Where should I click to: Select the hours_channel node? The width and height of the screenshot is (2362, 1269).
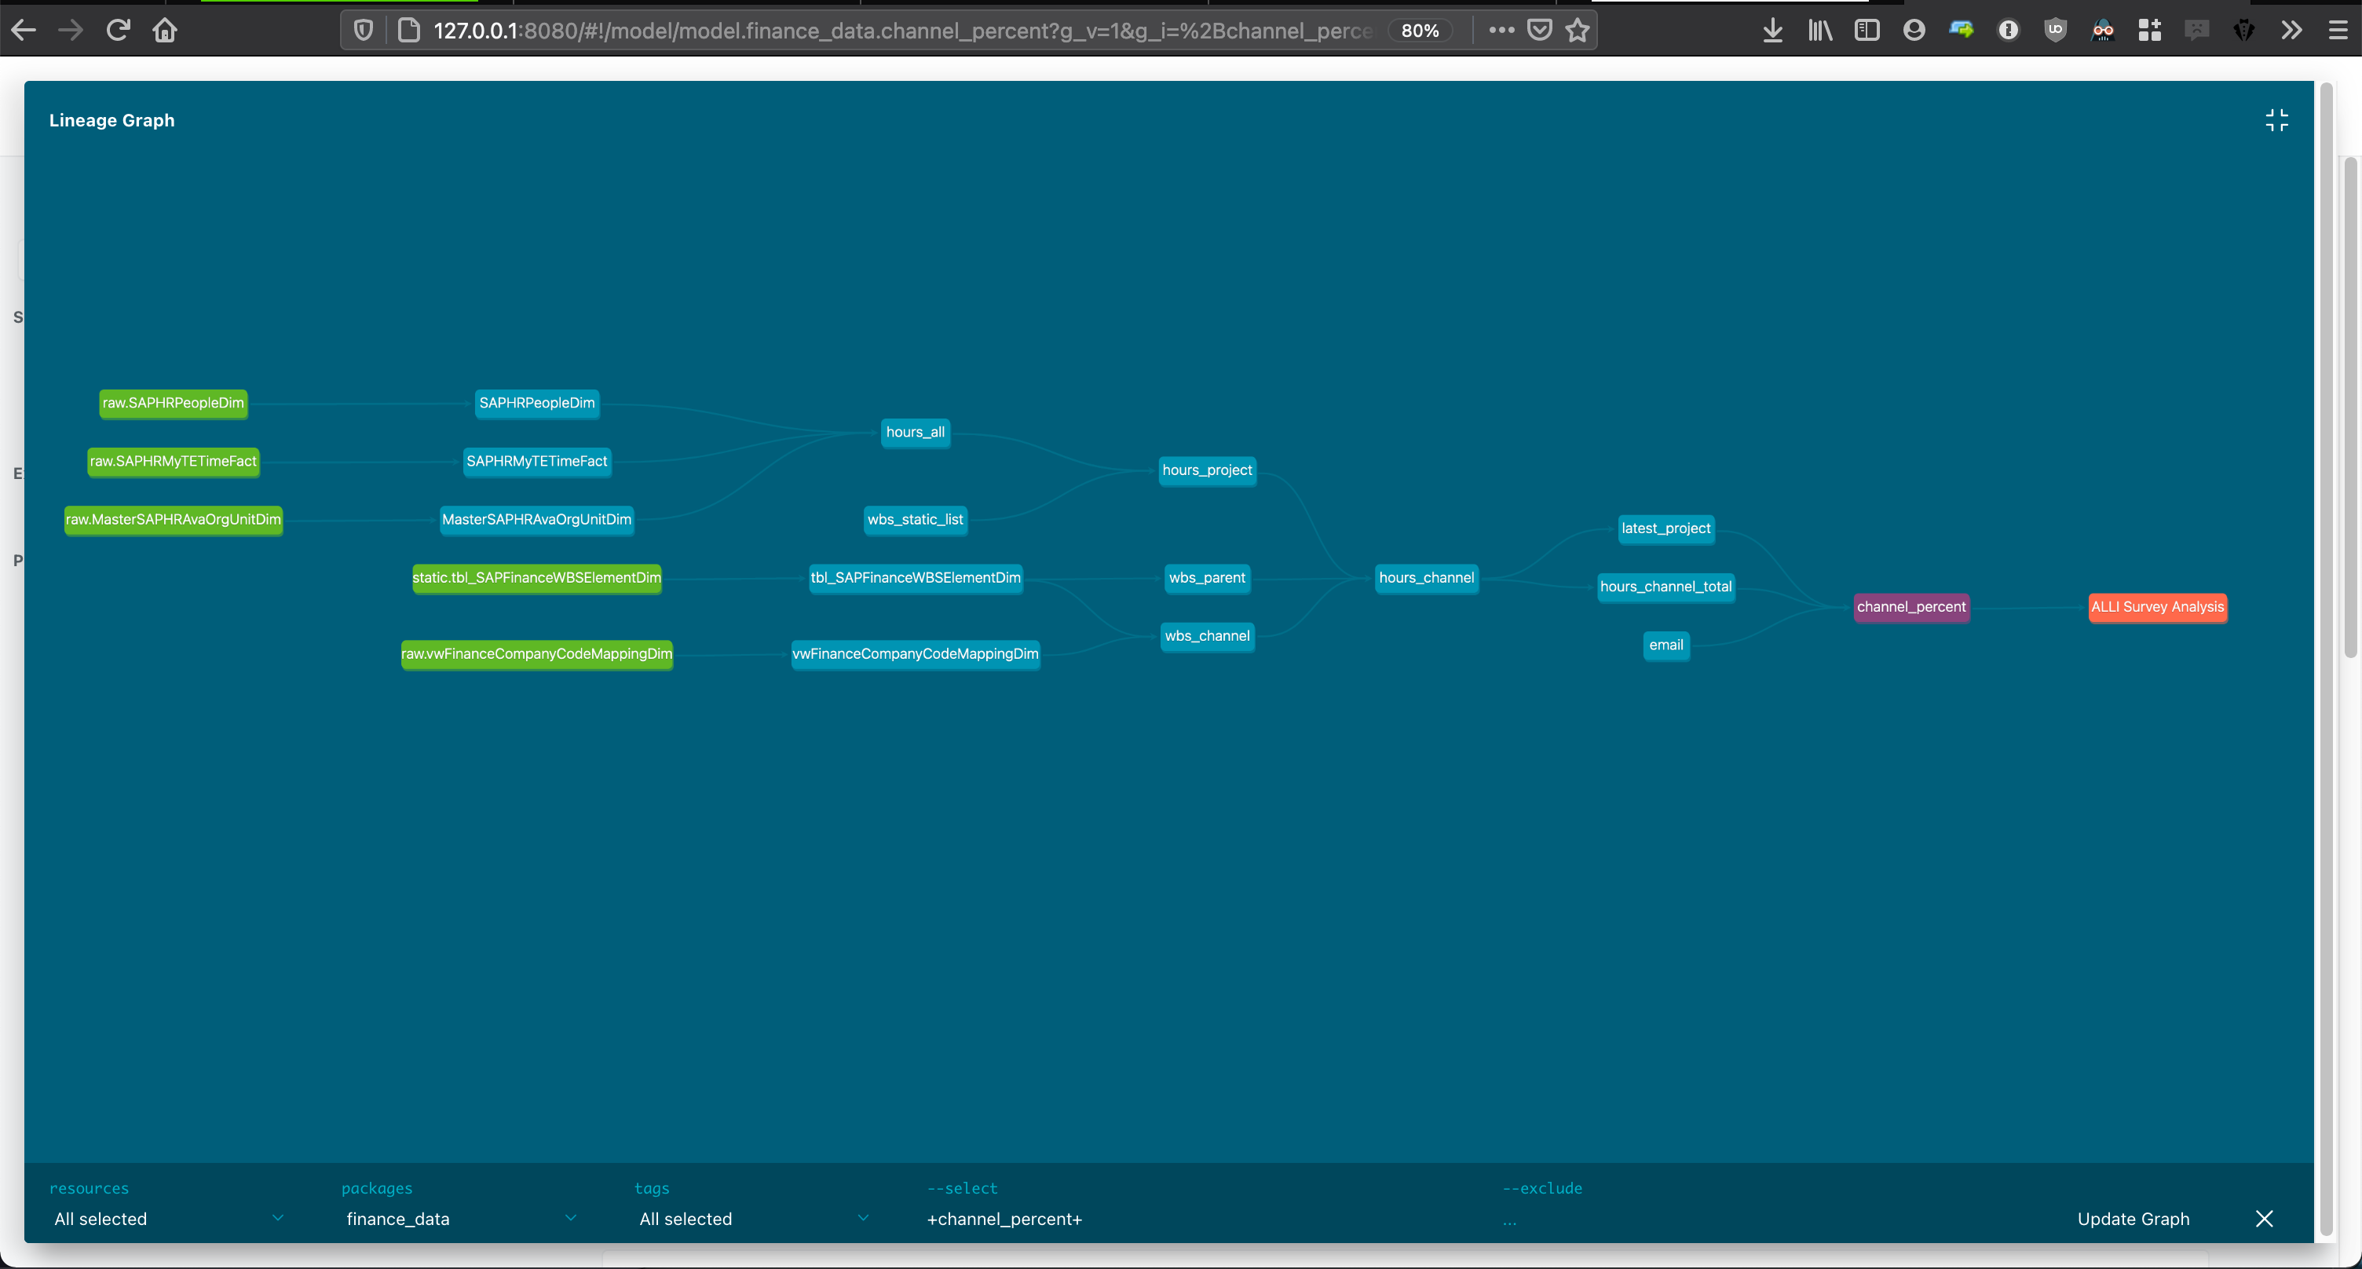coord(1426,578)
